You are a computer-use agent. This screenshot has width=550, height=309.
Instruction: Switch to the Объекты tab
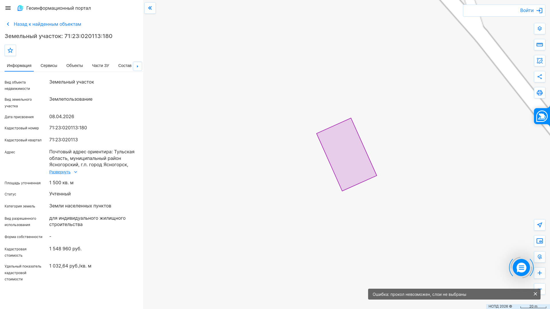tap(75, 66)
